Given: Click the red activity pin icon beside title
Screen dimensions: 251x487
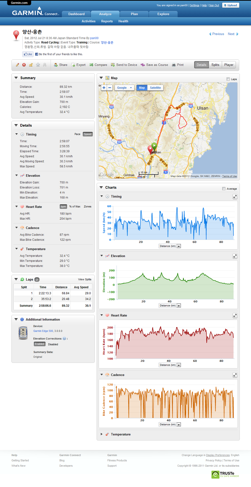Looking at the screenshot, I should [x=16, y=35].
